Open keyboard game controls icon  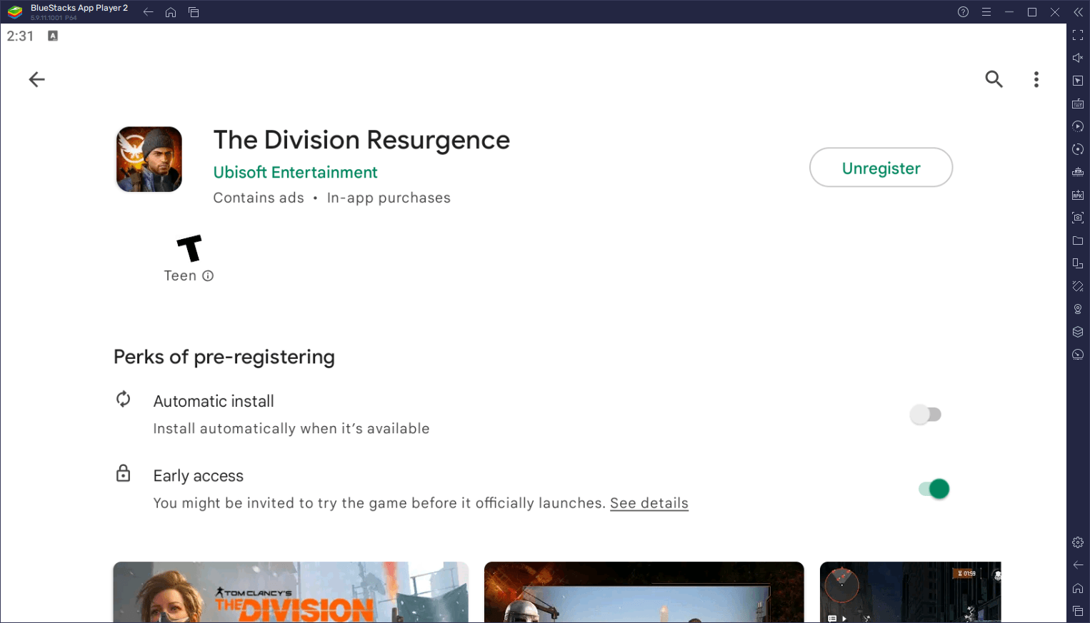(1078, 103)
